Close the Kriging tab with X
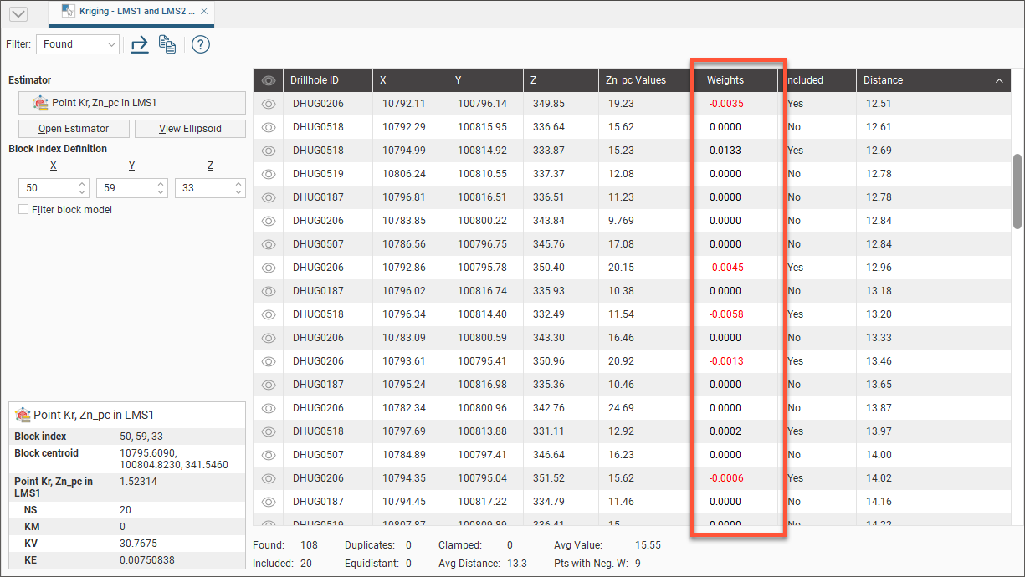Image resolution: width=1025 pixels, height=577 pixels. click(x=204, y=12)
